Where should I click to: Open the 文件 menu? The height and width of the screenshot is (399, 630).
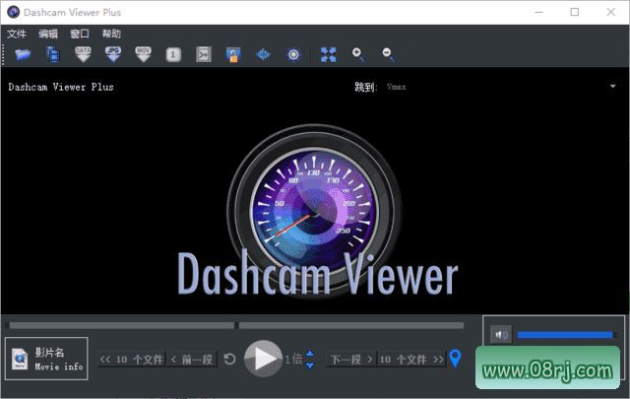tap(17, 33)
